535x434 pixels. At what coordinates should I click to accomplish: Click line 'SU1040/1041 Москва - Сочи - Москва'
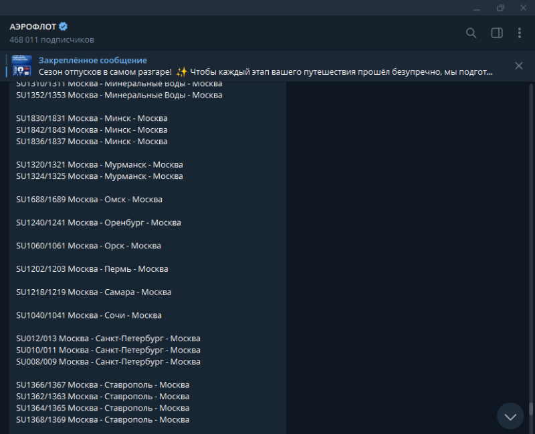89,315
